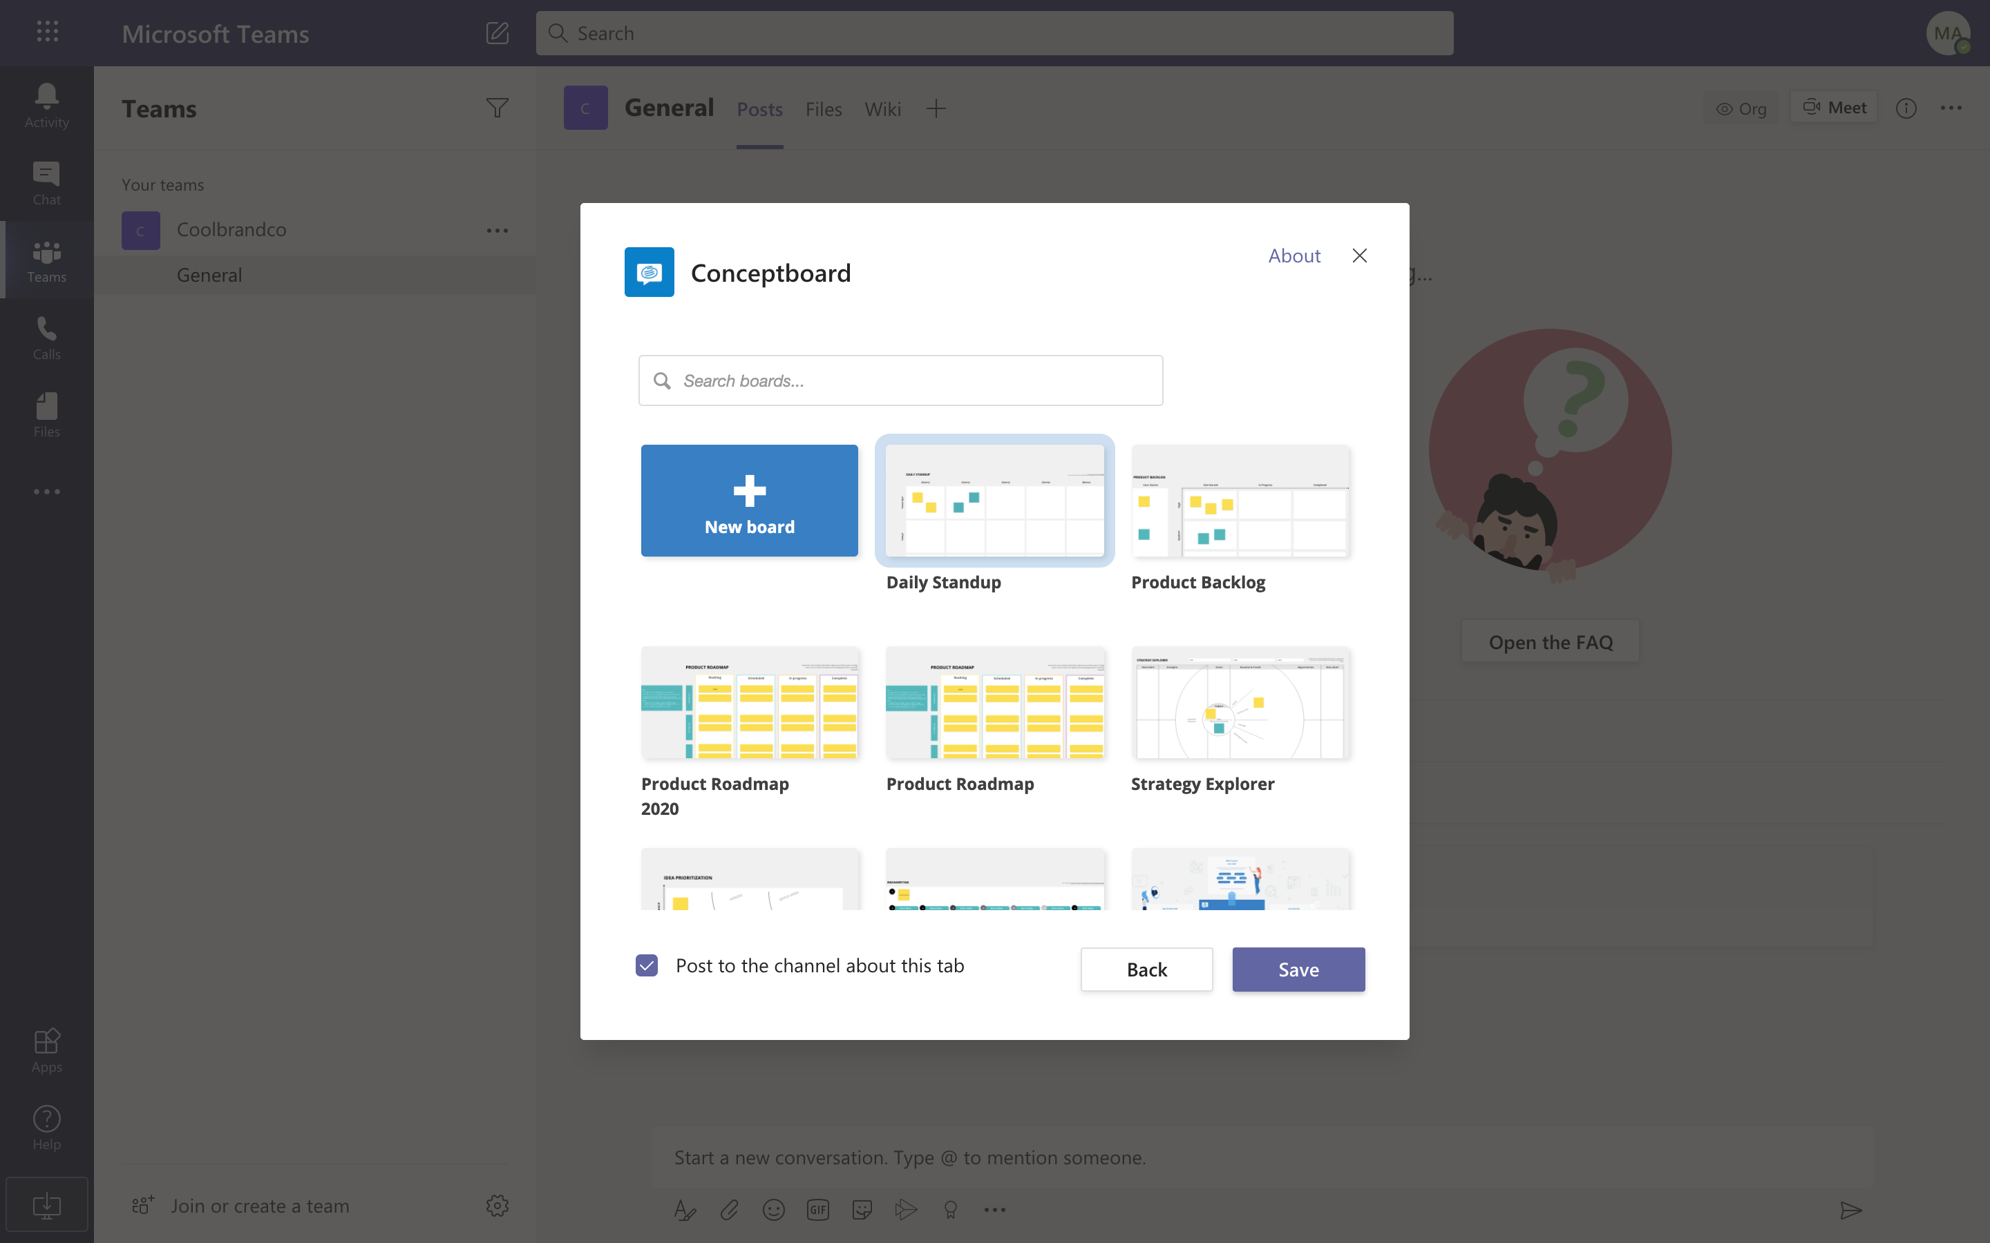This screenshot has width=1990, height=1243.
Task: Click the download desktop app icon
Action: pyautogui.click(x=47, y=1205)
